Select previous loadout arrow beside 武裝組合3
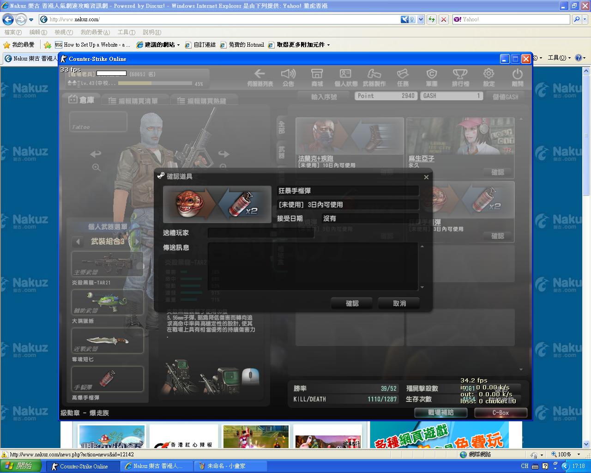Image resolution: width=591 pixels, height=473 pixels. click(x=78, y=242)
